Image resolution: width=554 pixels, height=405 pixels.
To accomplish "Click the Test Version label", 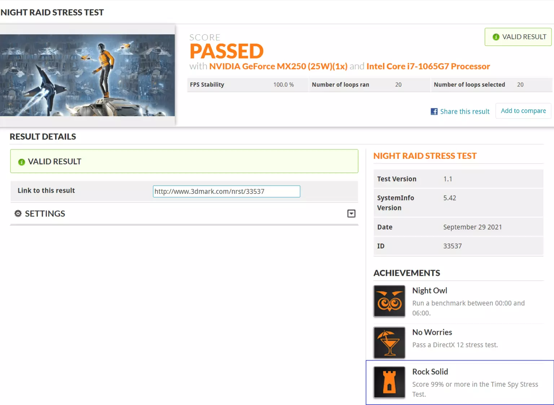I will (397, 179).
